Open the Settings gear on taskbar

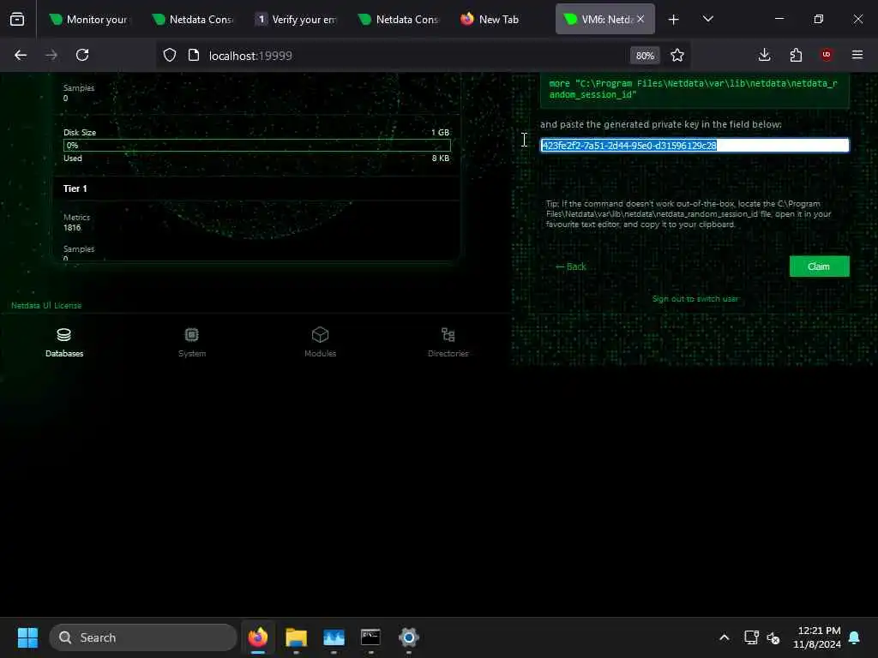409,637
